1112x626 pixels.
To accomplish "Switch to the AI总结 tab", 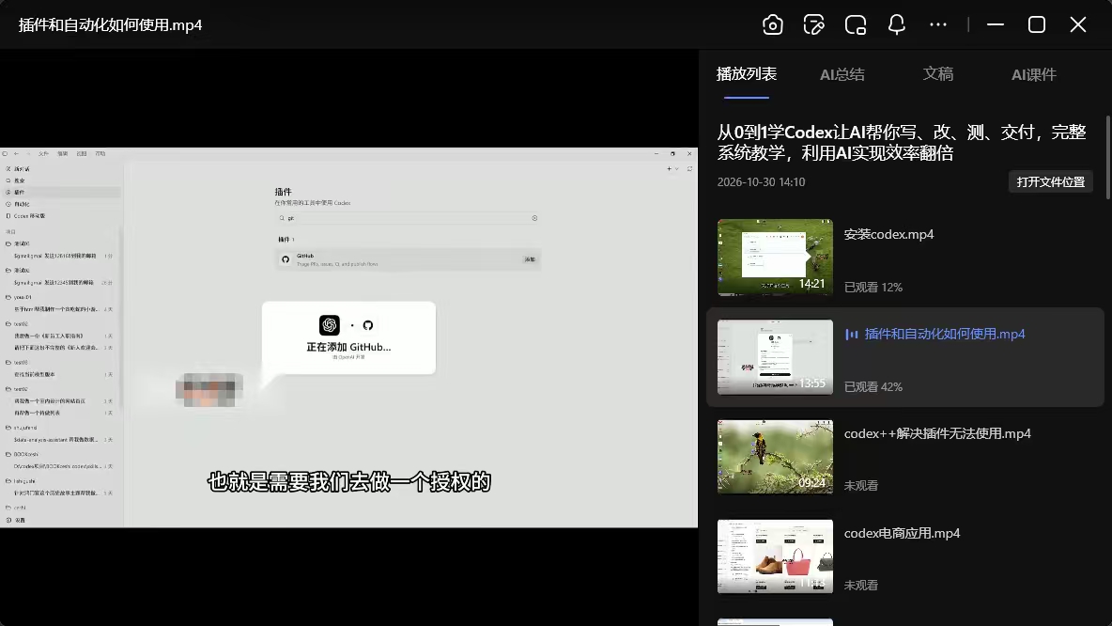I will click(x=842, y=74).
